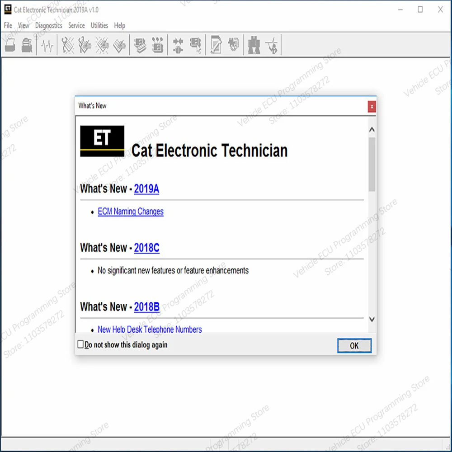Open the ECM Summary stacked-modules icon
Viewport: 452px width, 452px height.
point(140,45)
